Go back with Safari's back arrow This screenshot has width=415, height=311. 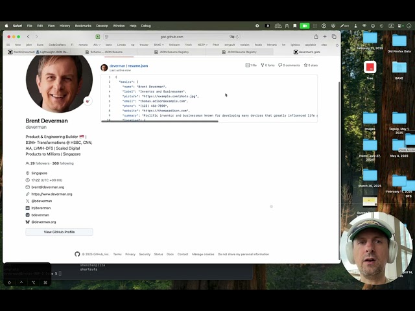coord(29,37)
